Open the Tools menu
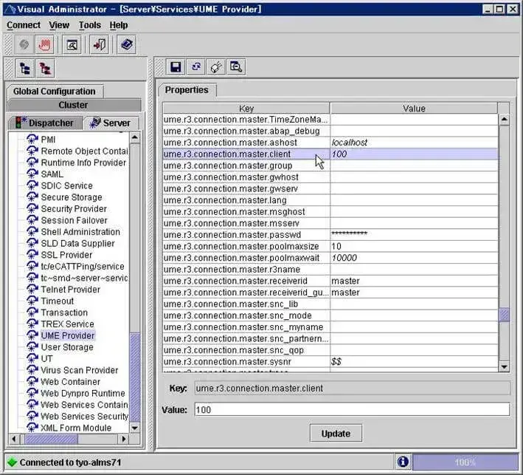Screen dimensions: 523x475 tap(90, 25)
